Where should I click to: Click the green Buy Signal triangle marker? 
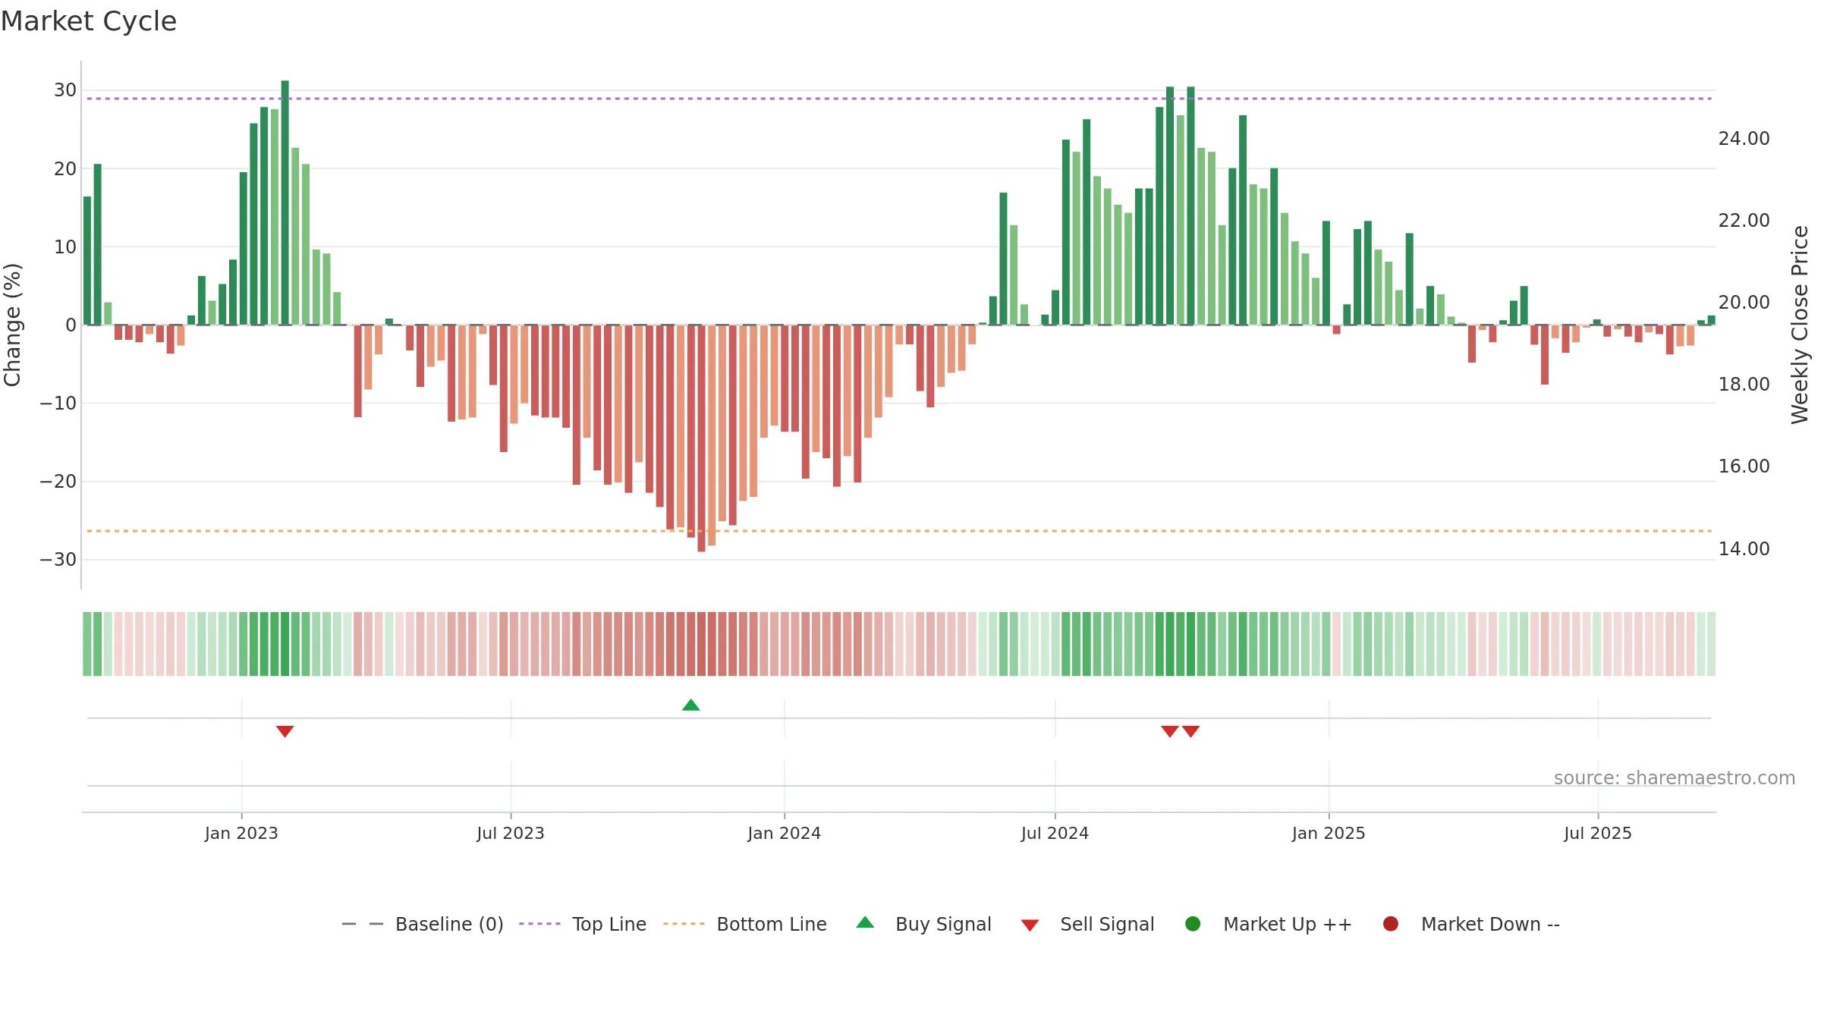tap(690, 705)
